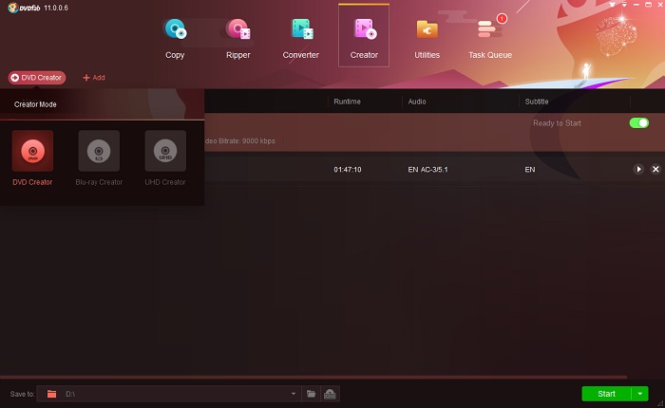The image size is (665, 408).
Task: Select ISO image output icon
Action: point(330,393)
